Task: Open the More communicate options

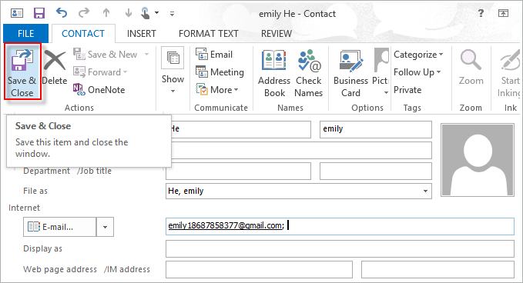Action: [x=217, y=89]
